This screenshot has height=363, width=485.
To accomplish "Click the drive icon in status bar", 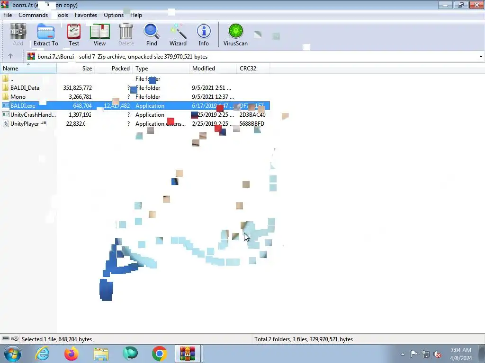I will (6, 338).
